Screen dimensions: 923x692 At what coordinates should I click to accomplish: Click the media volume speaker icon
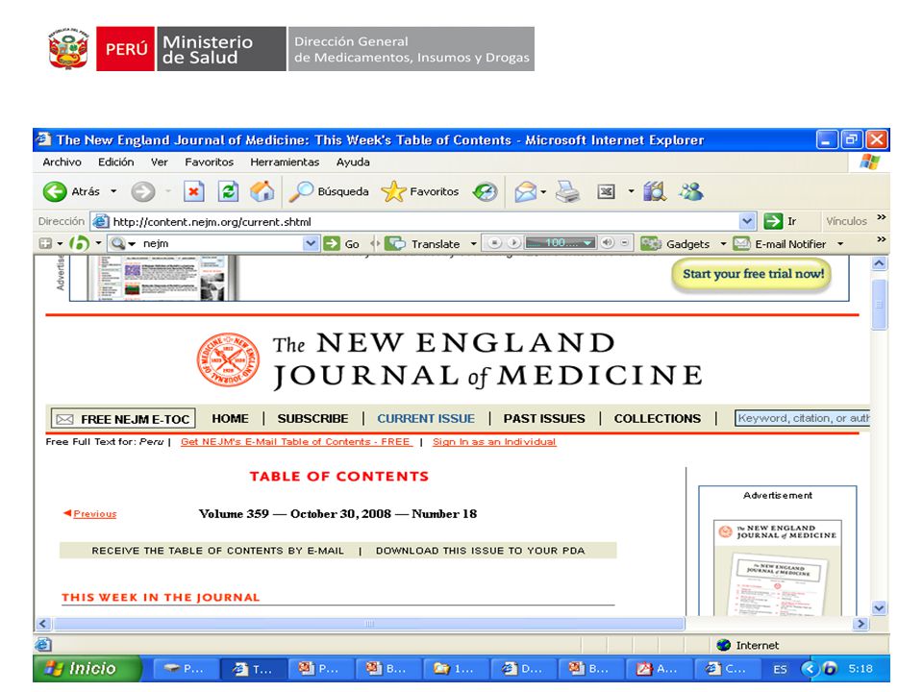607,242
